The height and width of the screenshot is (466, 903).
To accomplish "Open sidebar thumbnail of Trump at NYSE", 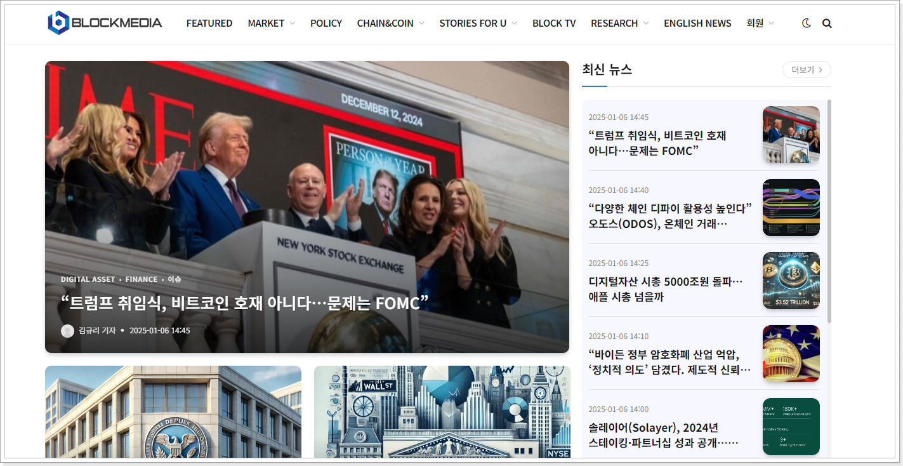I will [x=791, y=135].
